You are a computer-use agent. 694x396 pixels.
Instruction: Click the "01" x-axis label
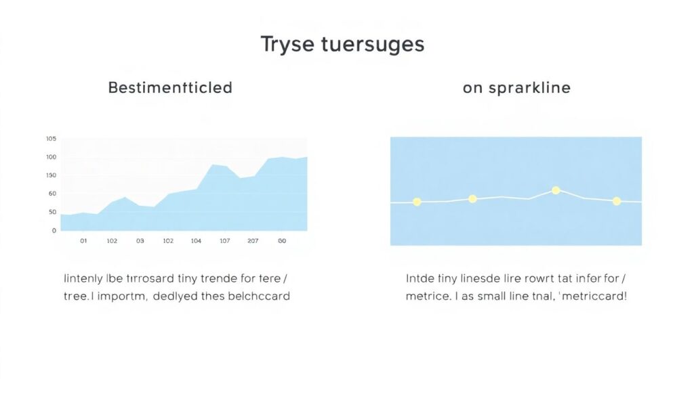[84, 240]
